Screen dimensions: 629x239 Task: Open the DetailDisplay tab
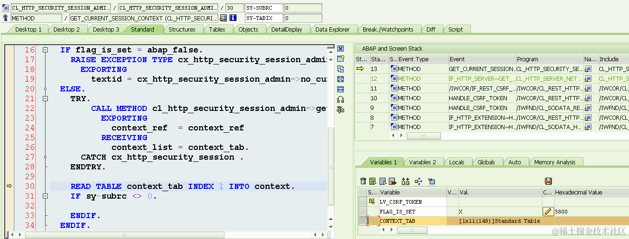click(x=287, y=29)
